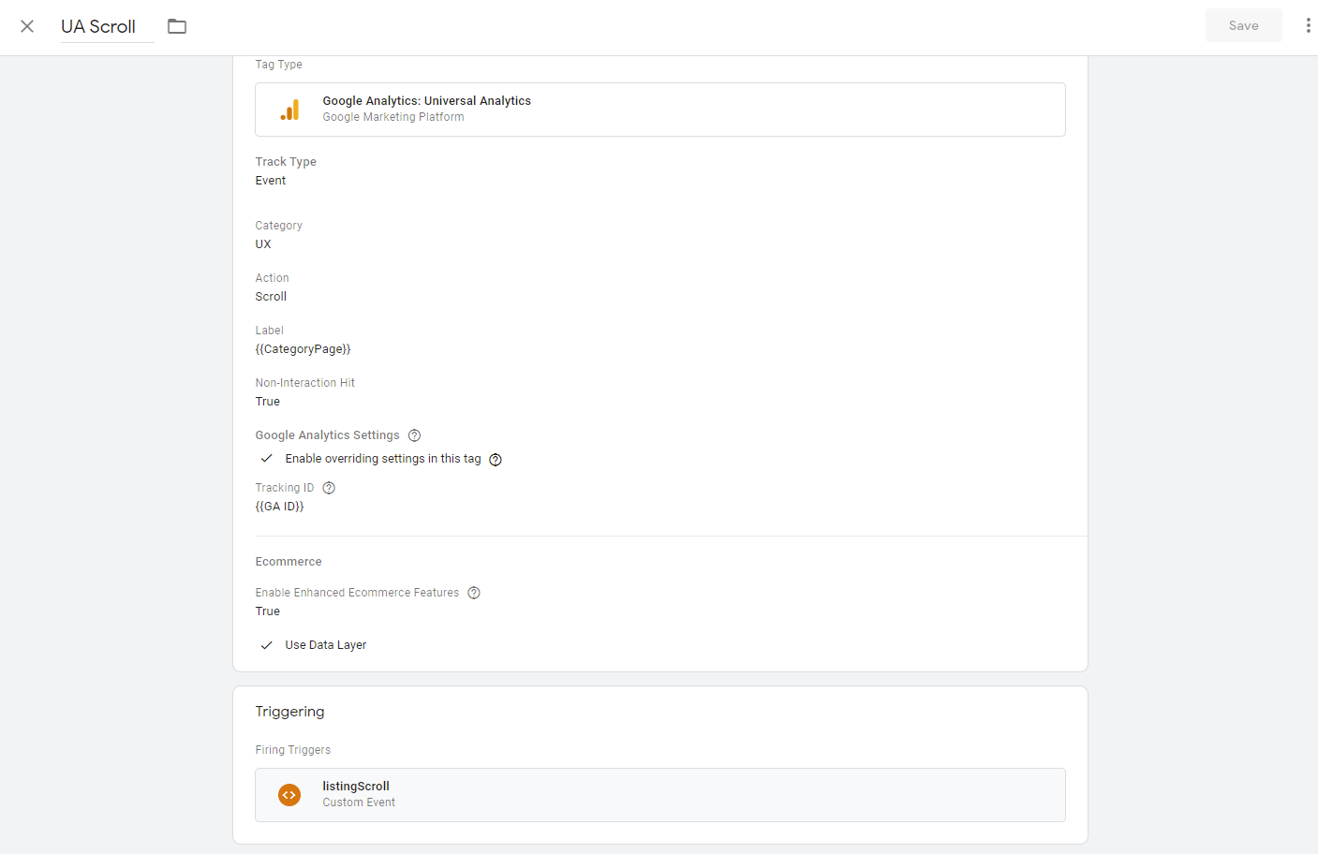Click the listingScroll trigger orange icon
Image resolution: width=1318 pixels, height=854 pixels.
tap(289, 795)
